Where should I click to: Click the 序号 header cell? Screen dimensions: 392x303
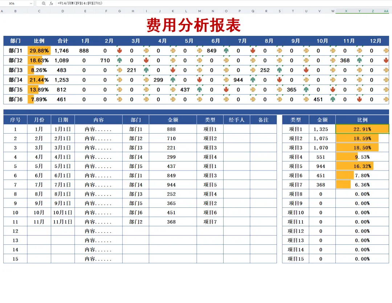[15, 120]
